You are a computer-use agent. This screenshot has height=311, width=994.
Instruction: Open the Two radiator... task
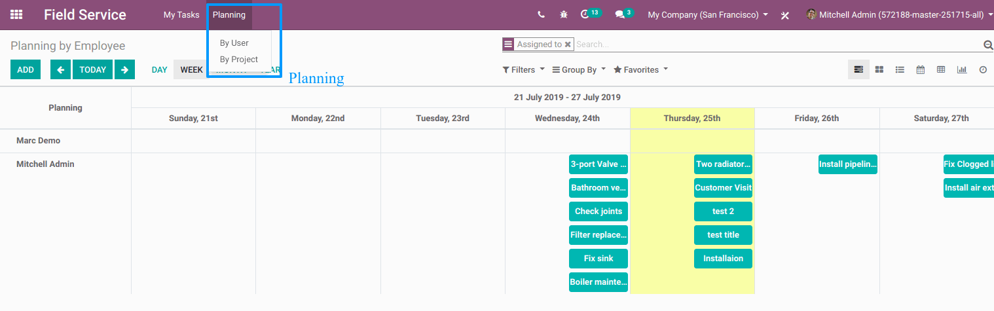coord(723,164)
